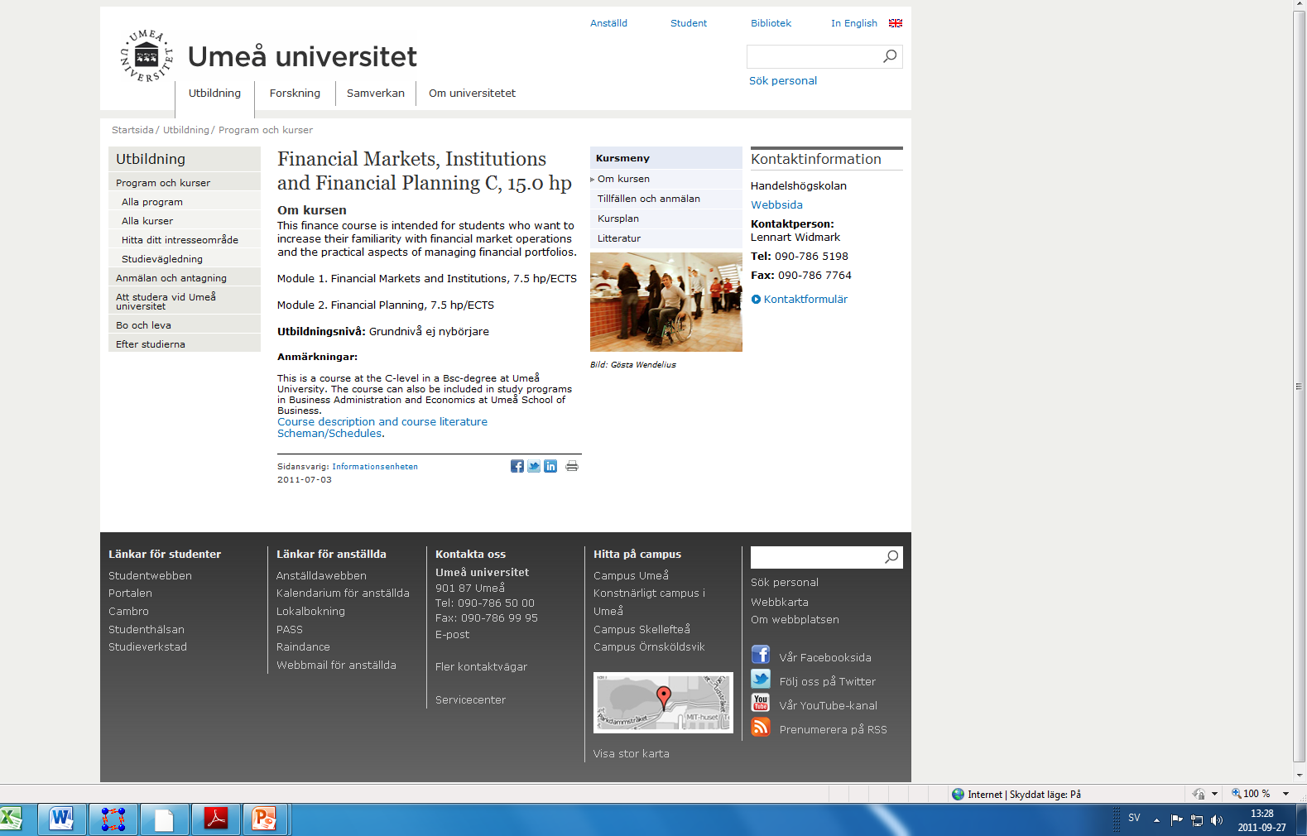Open the zoom level 100% dropdown

point(1286,794)
